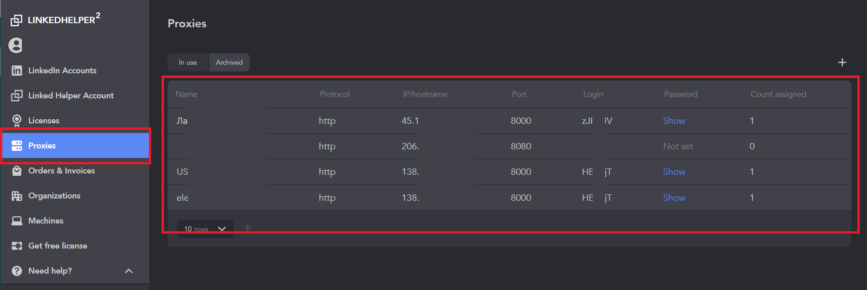This screenshot has height=290, width=867.
Task: Open the 10 rows per page dropdown
Action: coord(205,229)
